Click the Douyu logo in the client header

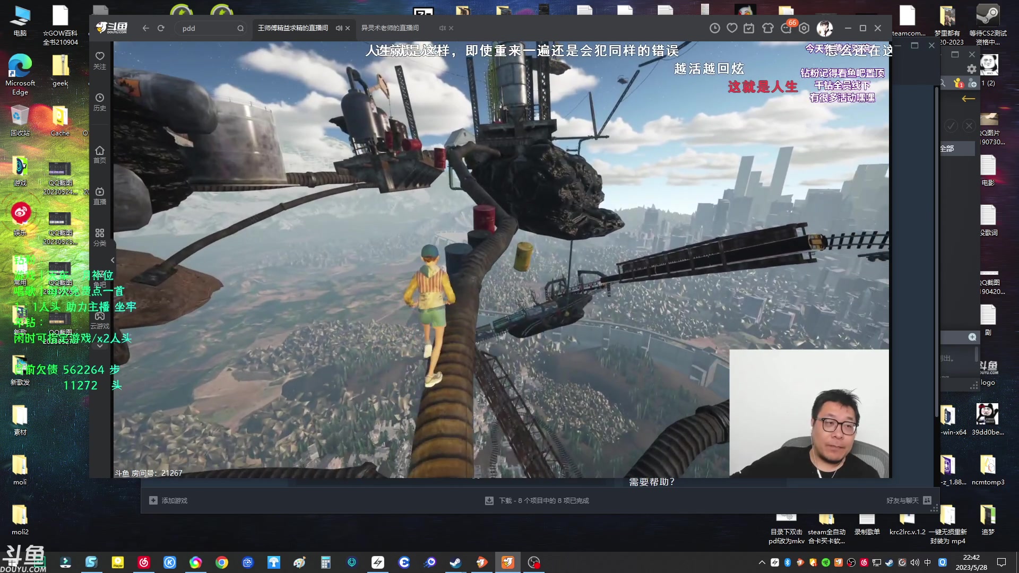tap(112, 28)
